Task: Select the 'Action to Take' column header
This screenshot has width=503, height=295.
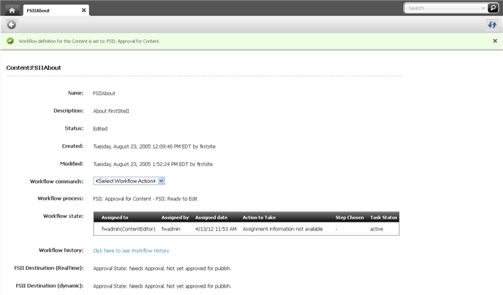Action: pyautogui.click(x=259, y=217)
